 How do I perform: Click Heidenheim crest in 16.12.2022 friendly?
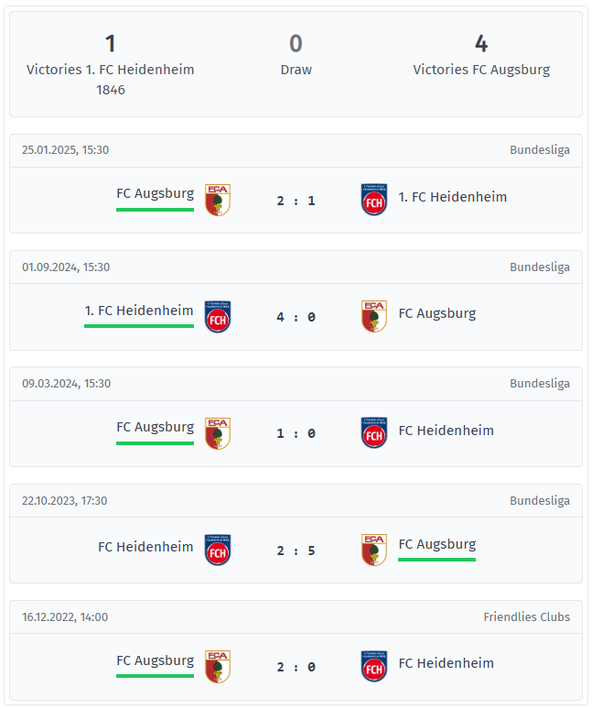click(x=374, y=667)
